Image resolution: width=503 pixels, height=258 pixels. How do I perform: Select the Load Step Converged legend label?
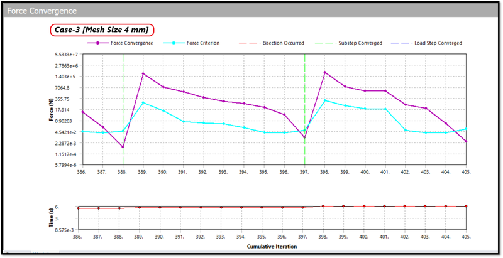[x=438, y=43]
